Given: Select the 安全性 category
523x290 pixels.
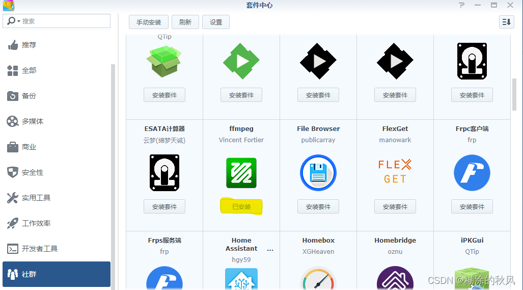Looking at the screenshot, I should click(57, 173).
